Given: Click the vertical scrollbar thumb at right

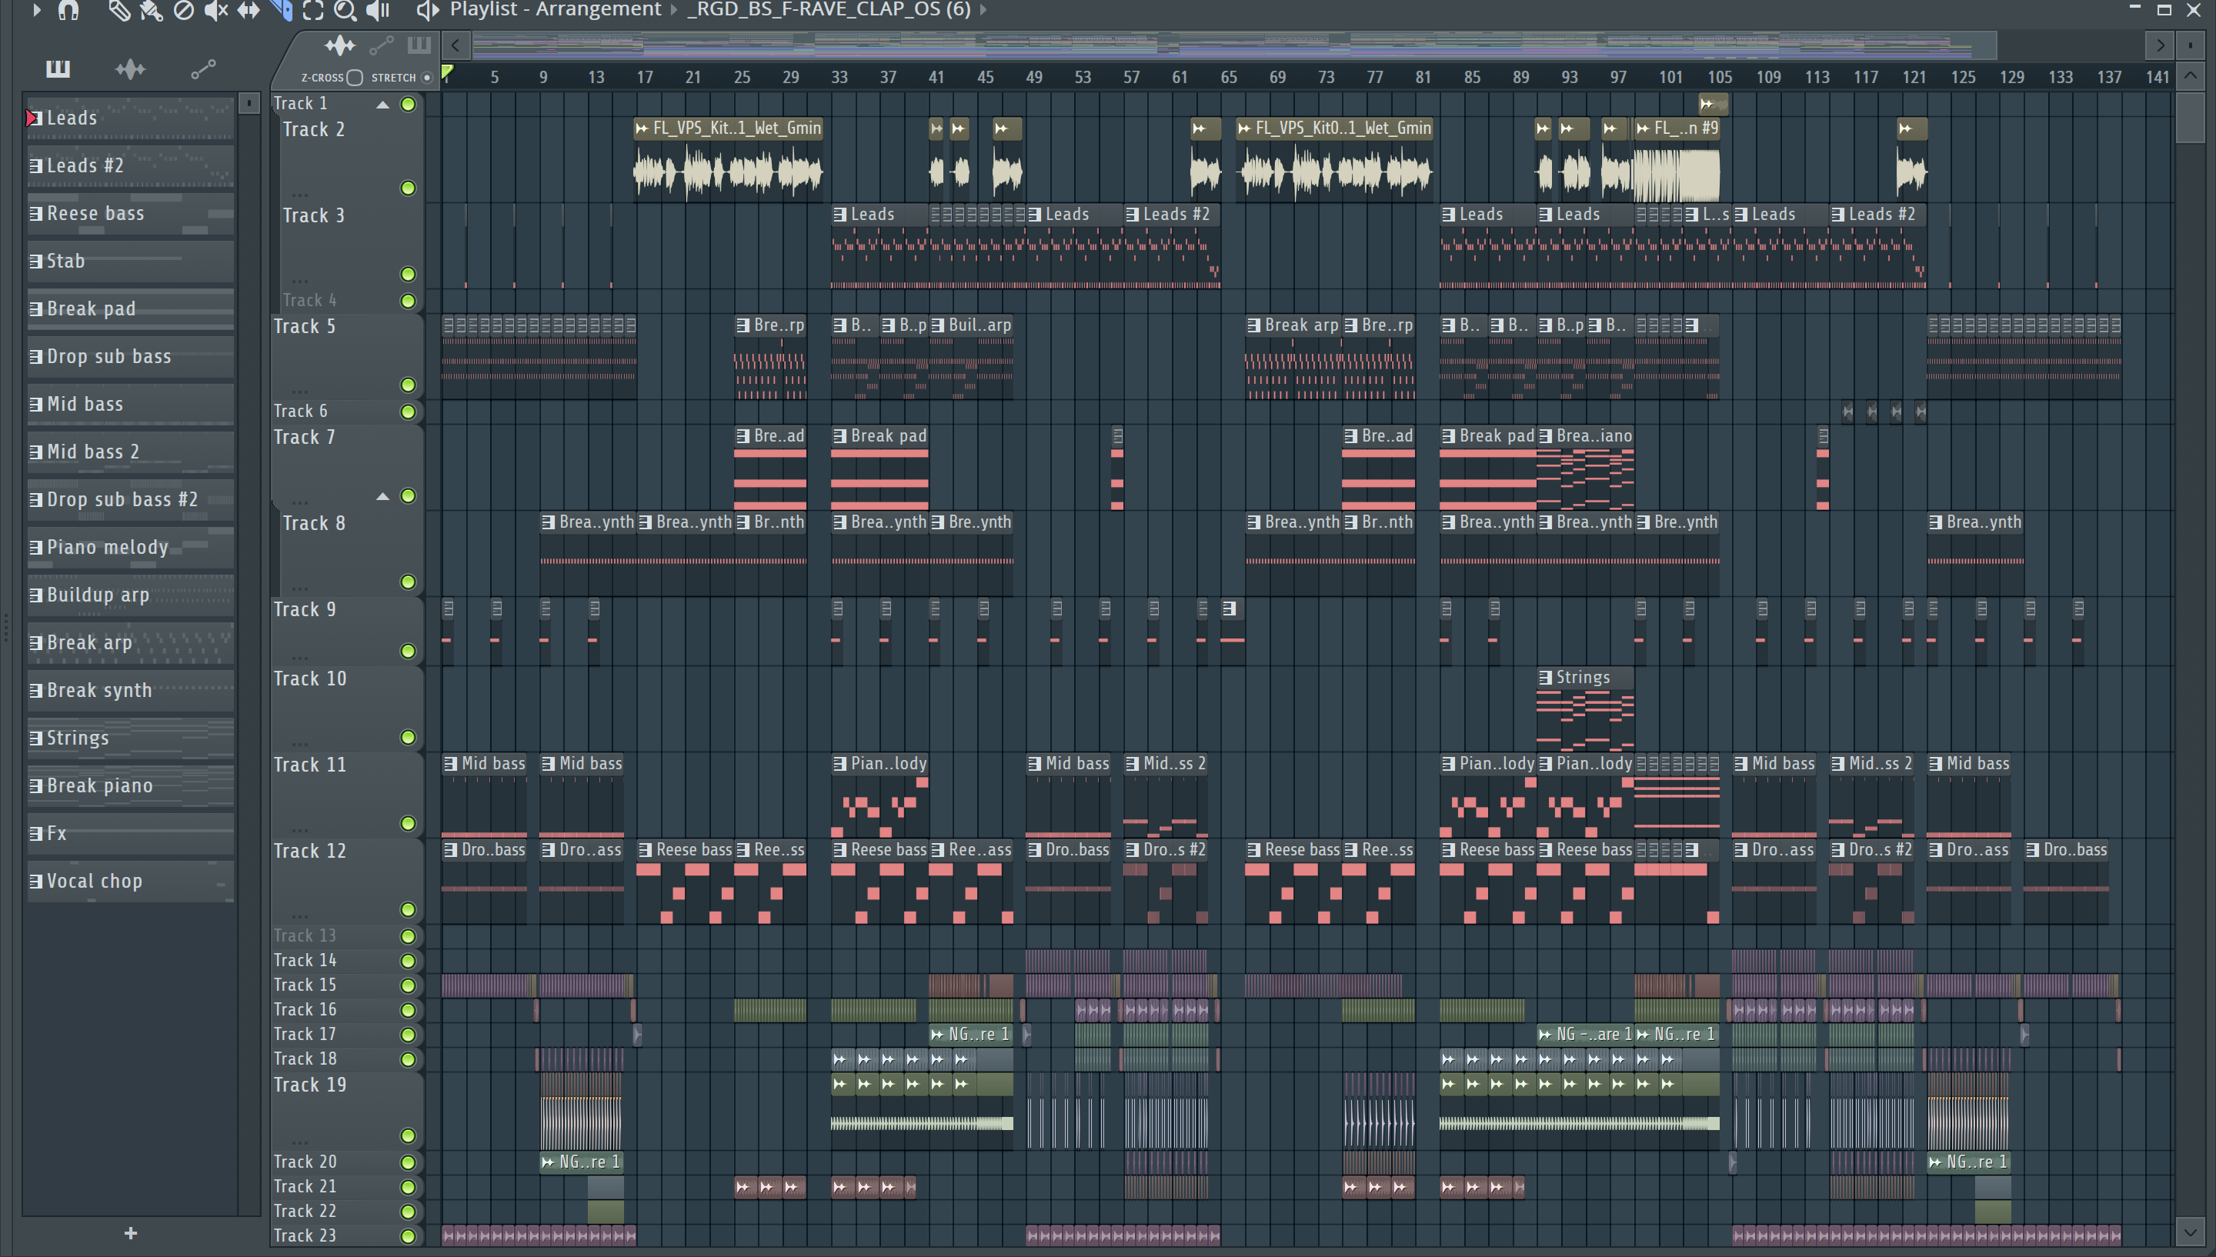Looking at the screenshot, I should [x=2190, y=117].
